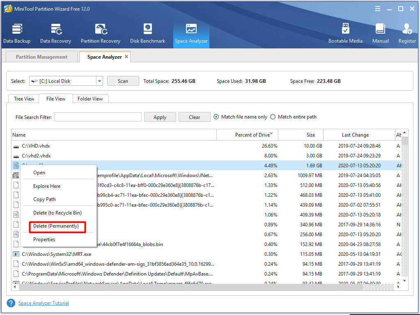The width and height of the screenshot is (420, 315).
Task: Select the C:\vhd2.vhdx row
Action: coord(207,156)
